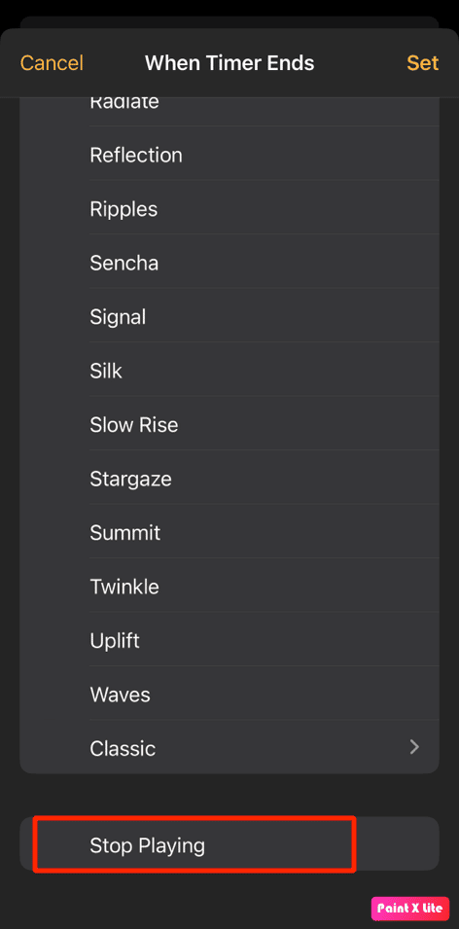459x929 pixels.
Task: Click the Paint X lite watermark badge
Action: click(409, 909)
